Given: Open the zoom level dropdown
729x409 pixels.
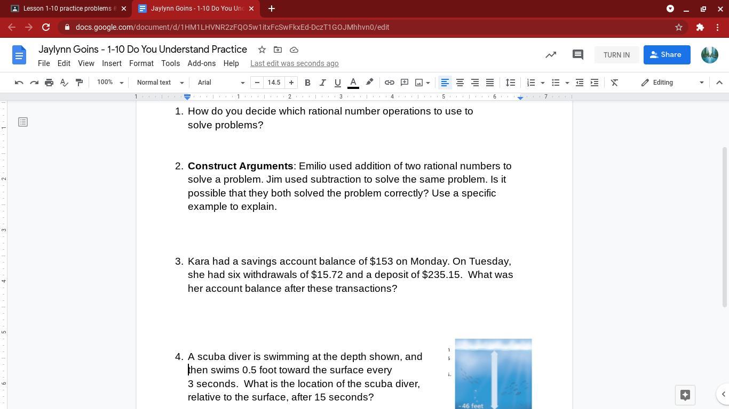Looking at the screenshot, I should point(110,83).
